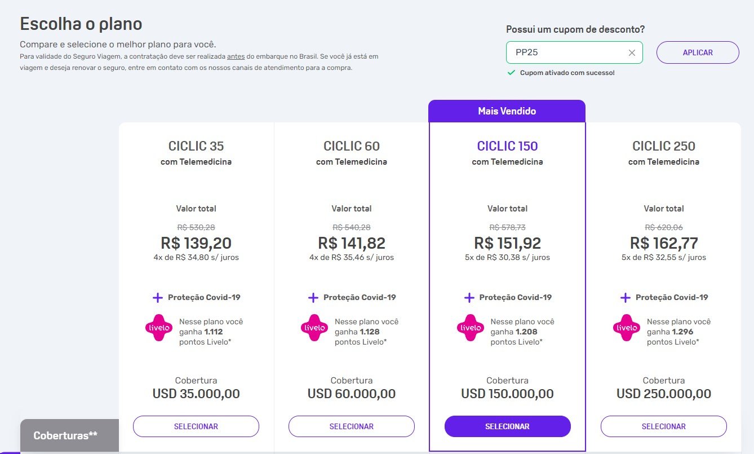Expand Proteção Covid-19 plus icon in CICLIC 150
The image size is (754, 454).
coord(469,297)
